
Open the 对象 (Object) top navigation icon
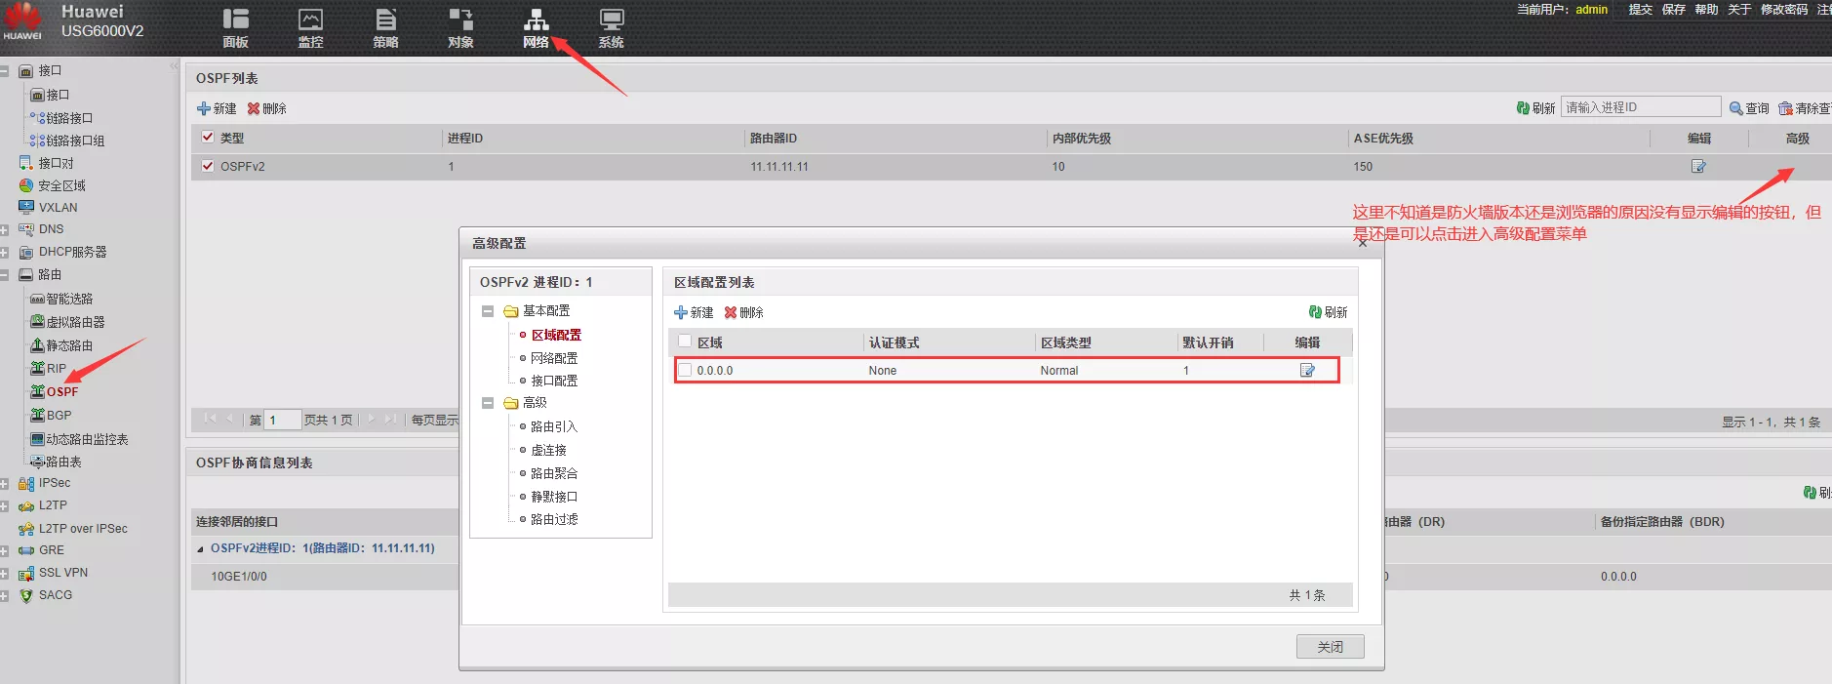(460, 27)
